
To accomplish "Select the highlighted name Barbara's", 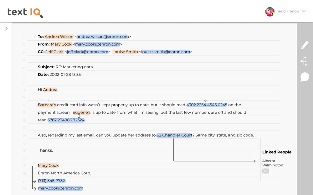I will (47, 105).
